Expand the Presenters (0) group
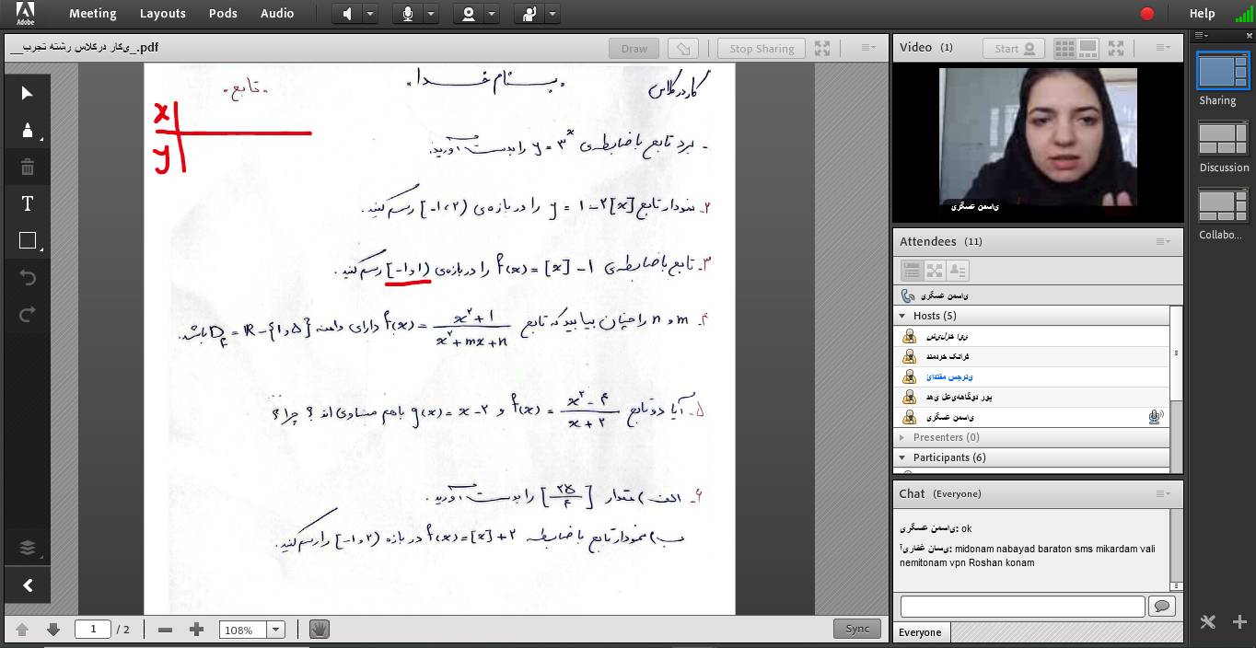 pos(902,437)
